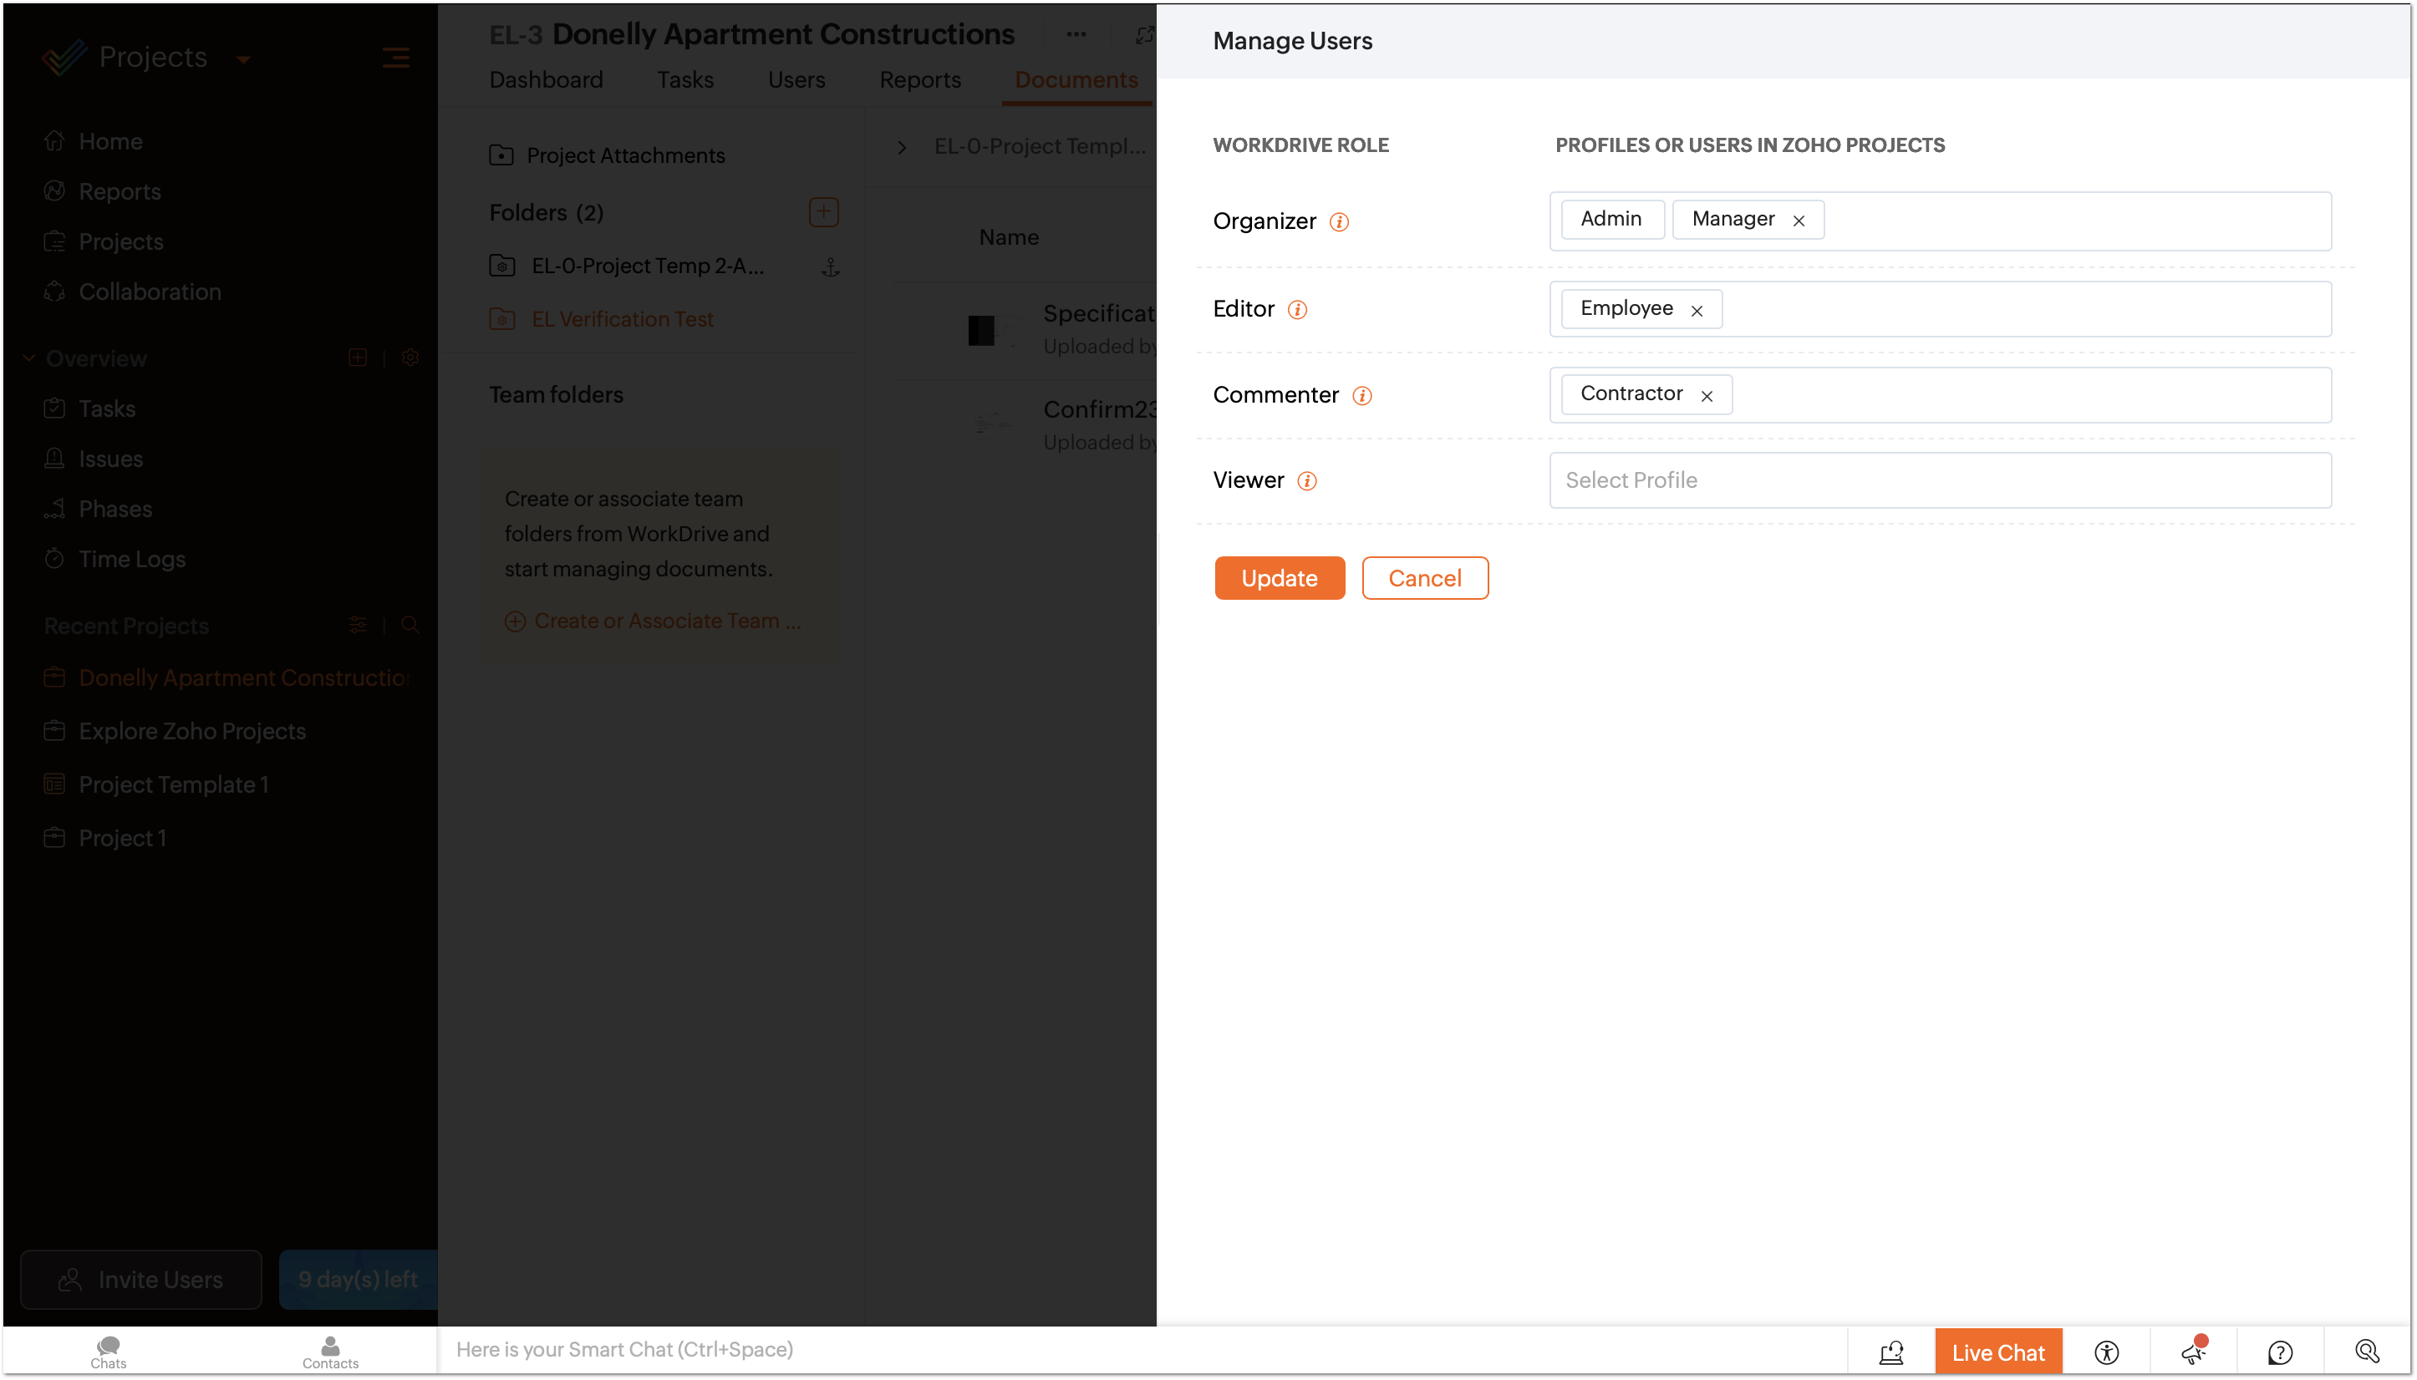This screenshot has width=2417, height=1380.
Task: Click the Organizer role info icon
Action: [1339, 222]
